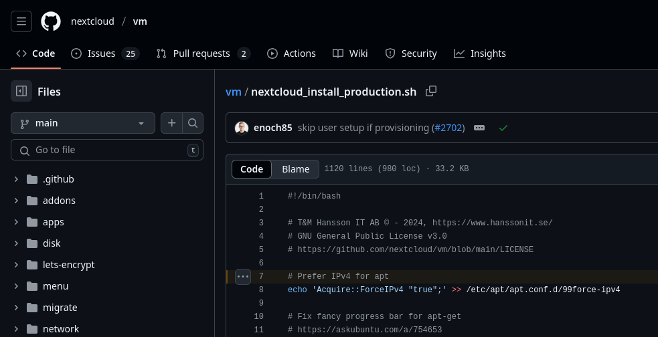The width and height of the screenshot is (658, 337).
Task: Open the Actions tab
Action: pyautogui.click(x=292, y=53)
